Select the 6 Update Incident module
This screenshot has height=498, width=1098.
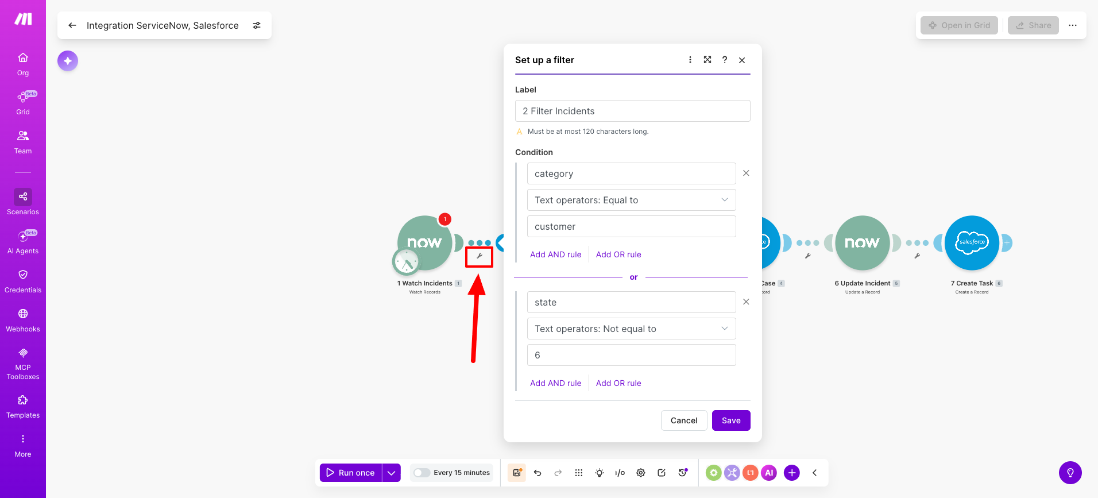[x=863, y=243]
